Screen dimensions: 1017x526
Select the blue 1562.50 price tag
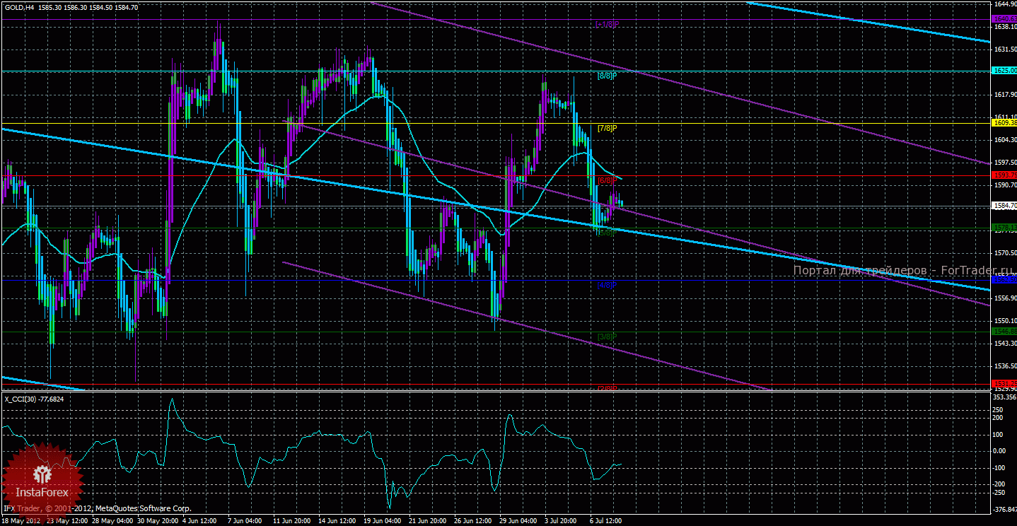pyautogui.click(x=1004, y=280)
